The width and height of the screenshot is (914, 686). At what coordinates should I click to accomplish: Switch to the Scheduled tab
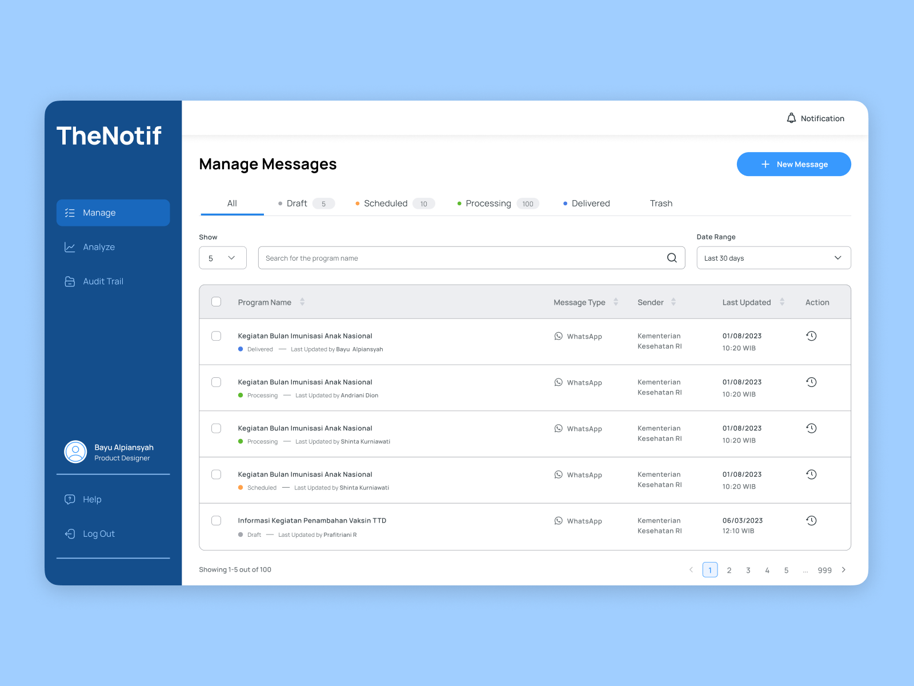[386, 204]
